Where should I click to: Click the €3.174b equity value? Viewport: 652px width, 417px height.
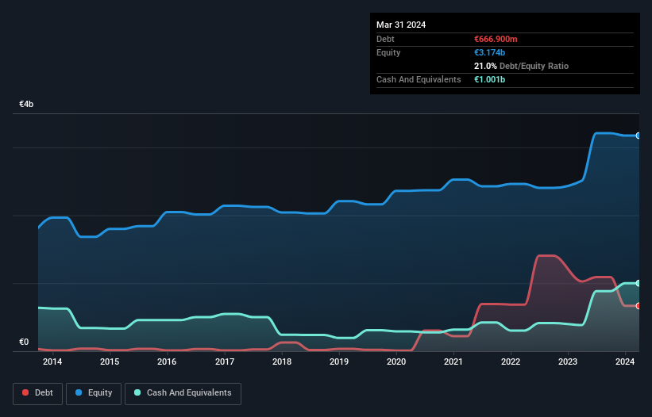tap(489, 52)
